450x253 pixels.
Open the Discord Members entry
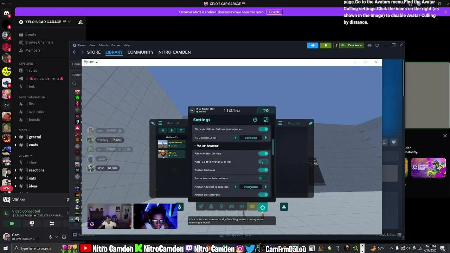tap(33, 50)
